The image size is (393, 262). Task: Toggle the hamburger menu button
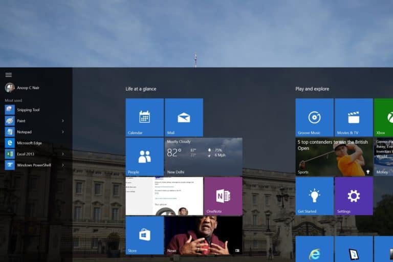[x=9, y=75]
